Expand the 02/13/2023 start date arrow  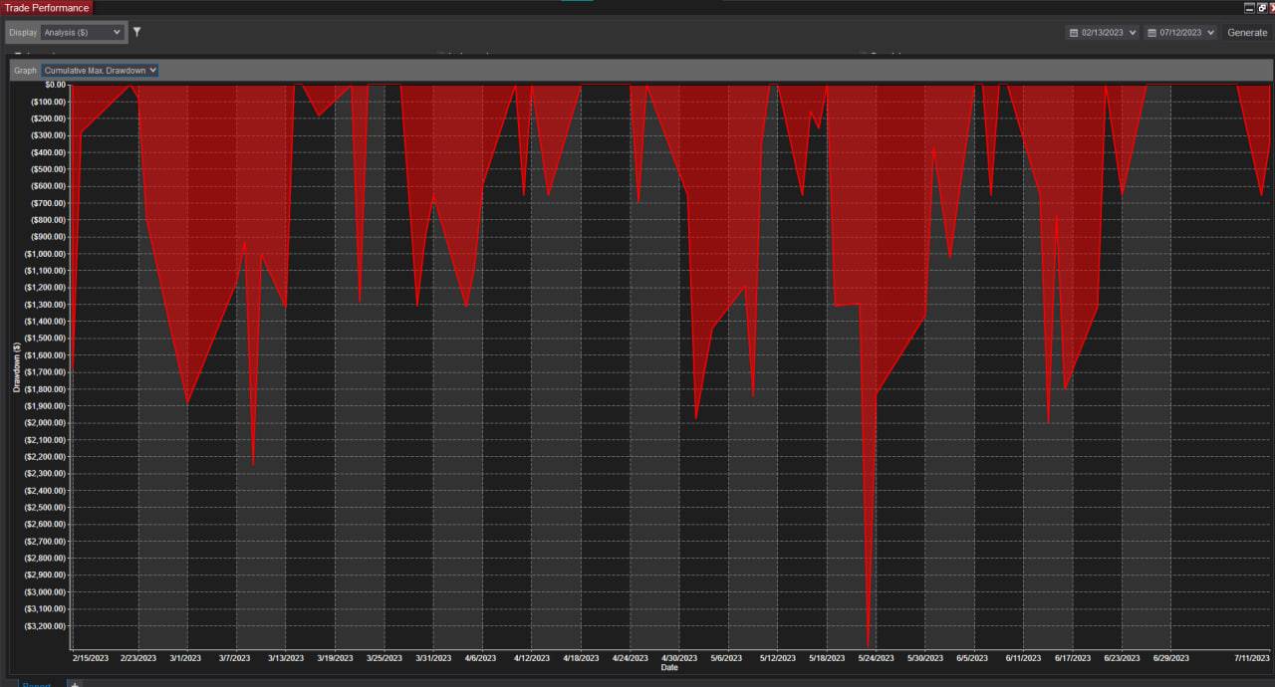point(1133,33)
